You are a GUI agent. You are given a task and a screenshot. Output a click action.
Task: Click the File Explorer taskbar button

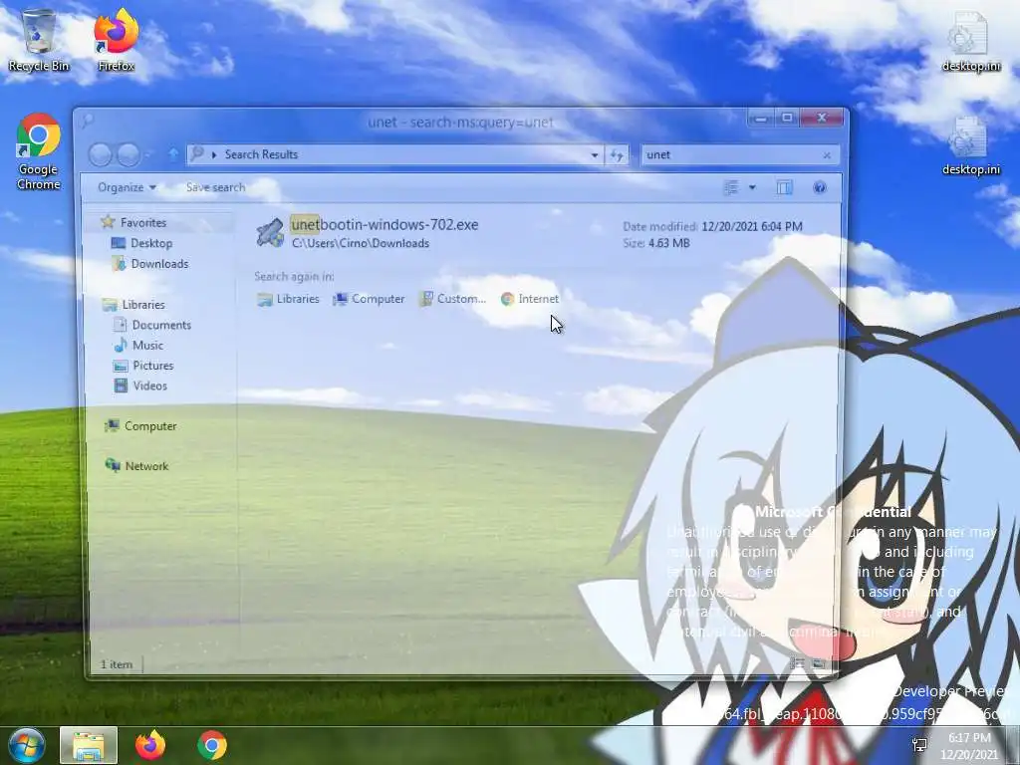[x=89, y=745]
